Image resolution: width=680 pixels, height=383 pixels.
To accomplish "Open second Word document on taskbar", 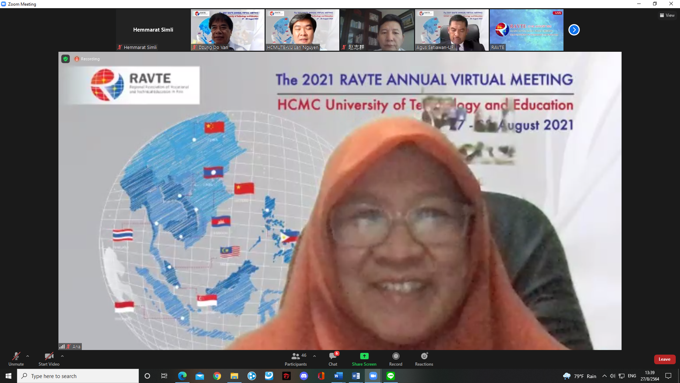I will (x=356, y=376).
